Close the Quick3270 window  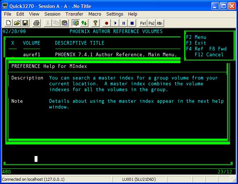[232, 6]
